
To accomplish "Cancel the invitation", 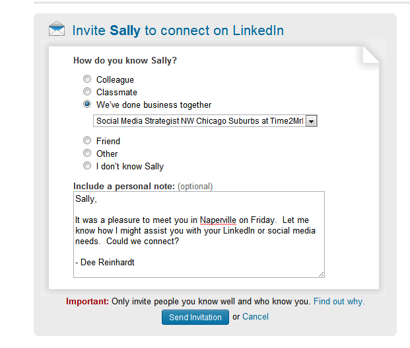I will (256, 316).
